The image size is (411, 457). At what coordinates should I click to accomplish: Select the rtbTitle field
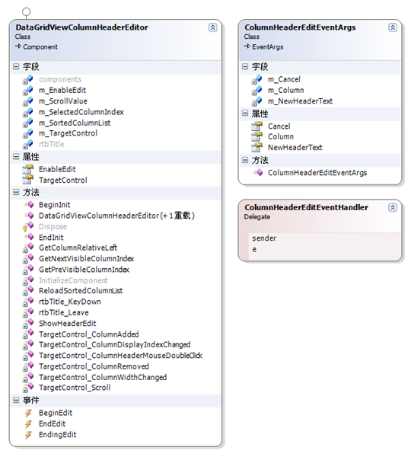point(51,144)
